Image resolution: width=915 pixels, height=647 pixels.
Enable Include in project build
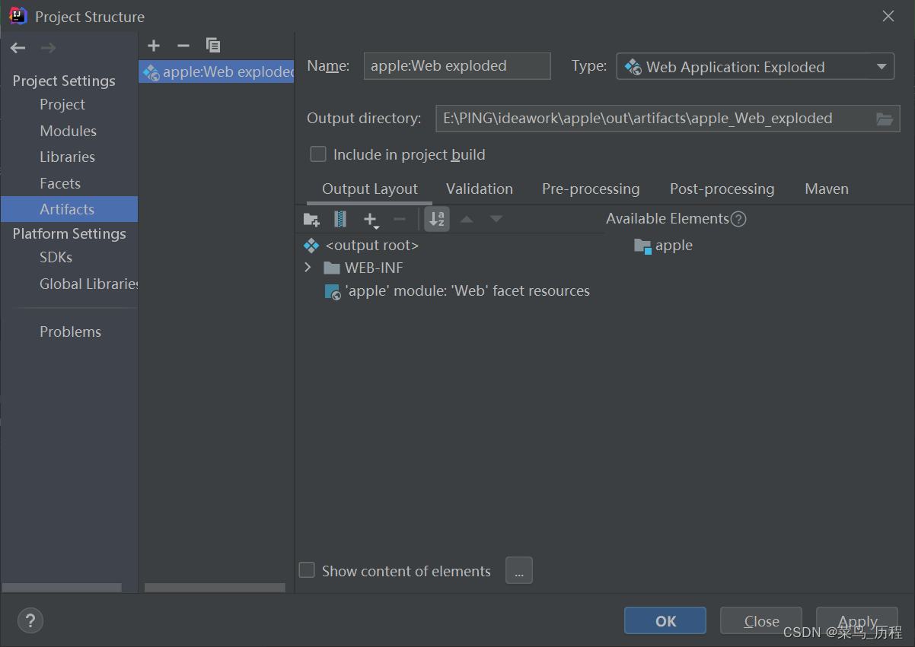point(318,154)
